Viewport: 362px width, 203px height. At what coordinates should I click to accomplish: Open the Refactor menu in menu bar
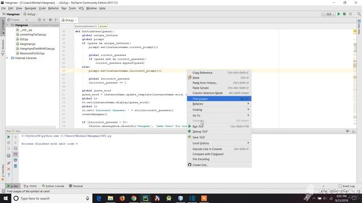click(x=53, y=8)
